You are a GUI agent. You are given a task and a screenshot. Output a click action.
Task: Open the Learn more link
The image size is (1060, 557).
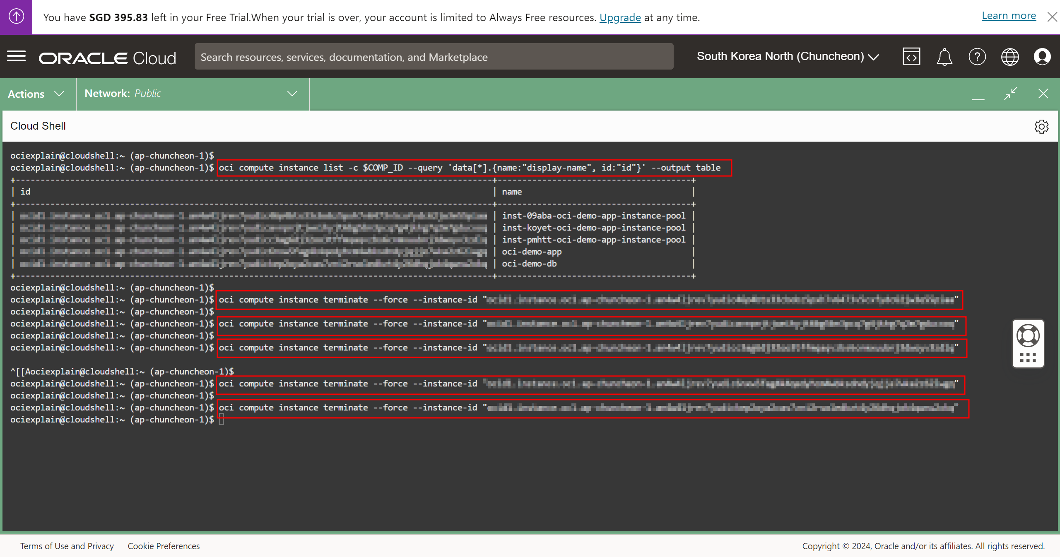click(1009, 16)
